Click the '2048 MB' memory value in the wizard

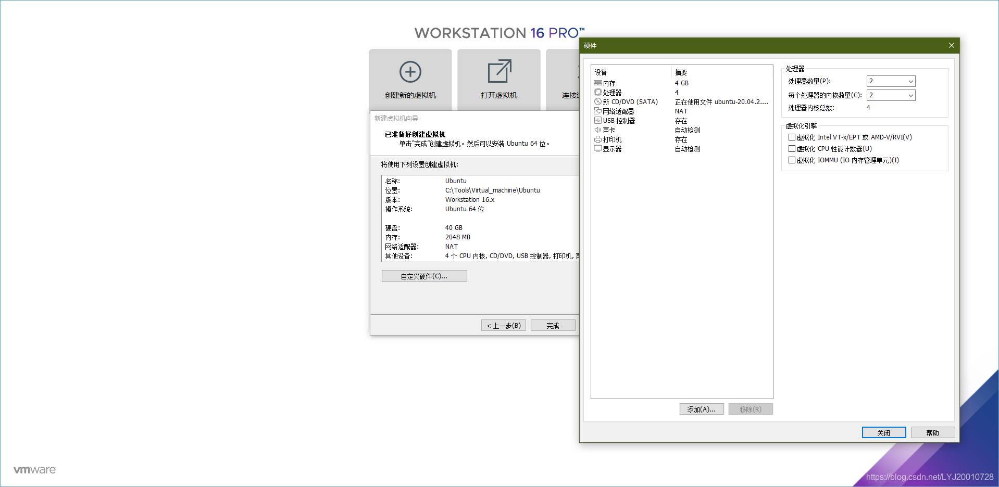457,237
